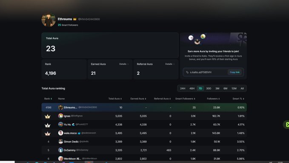The width and height of the screenshot is (289, 163).
Task: Click the gold crown badge beside the Ethreums name
Action: 74,19
